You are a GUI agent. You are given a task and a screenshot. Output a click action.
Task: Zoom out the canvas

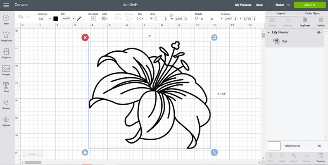(25, 154)
